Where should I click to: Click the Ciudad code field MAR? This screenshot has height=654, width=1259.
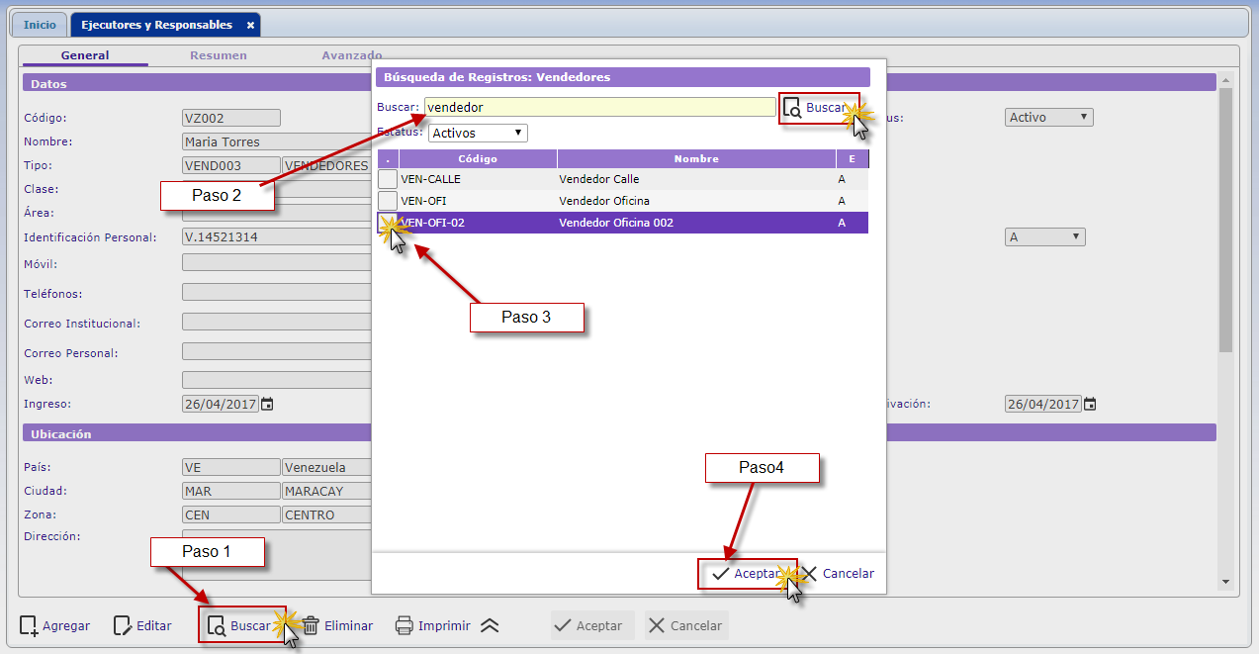231,491
